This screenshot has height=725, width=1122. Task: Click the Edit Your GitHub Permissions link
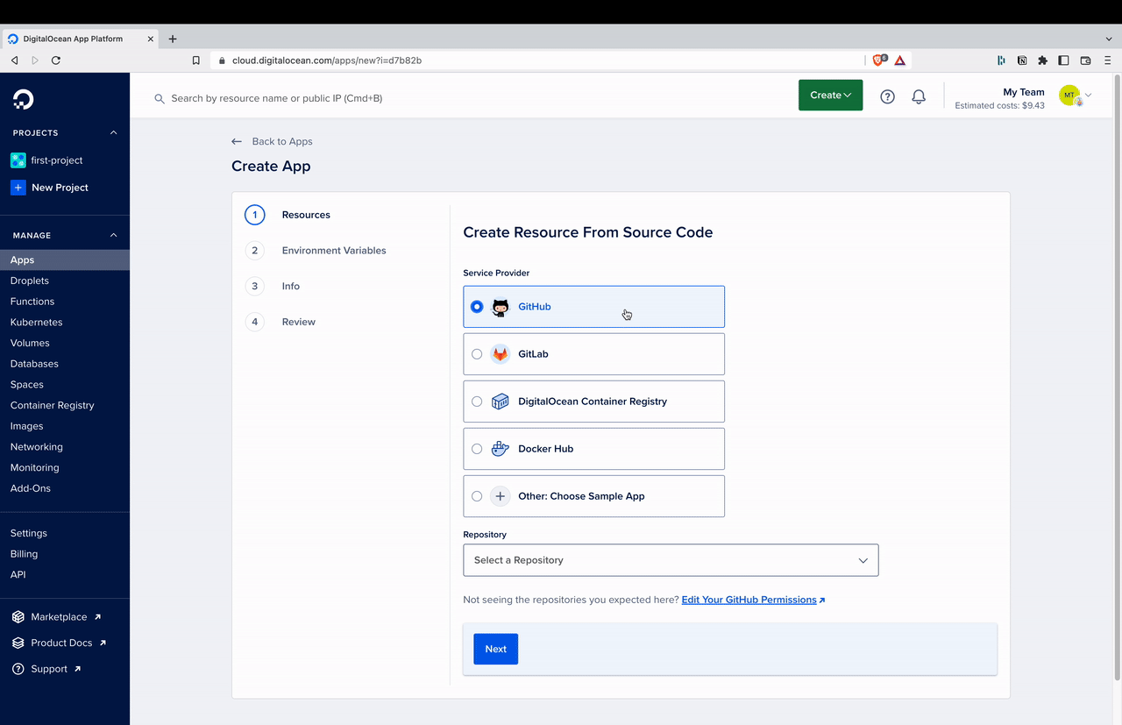click(749, 599)
